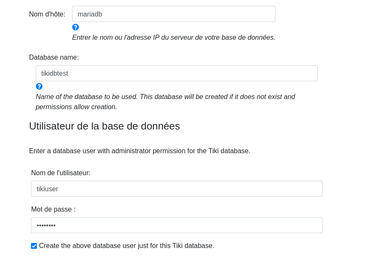Click the help icon next to the hostname field
The width and height of the screenshot is (378, 259).
(x=75, y=27)
